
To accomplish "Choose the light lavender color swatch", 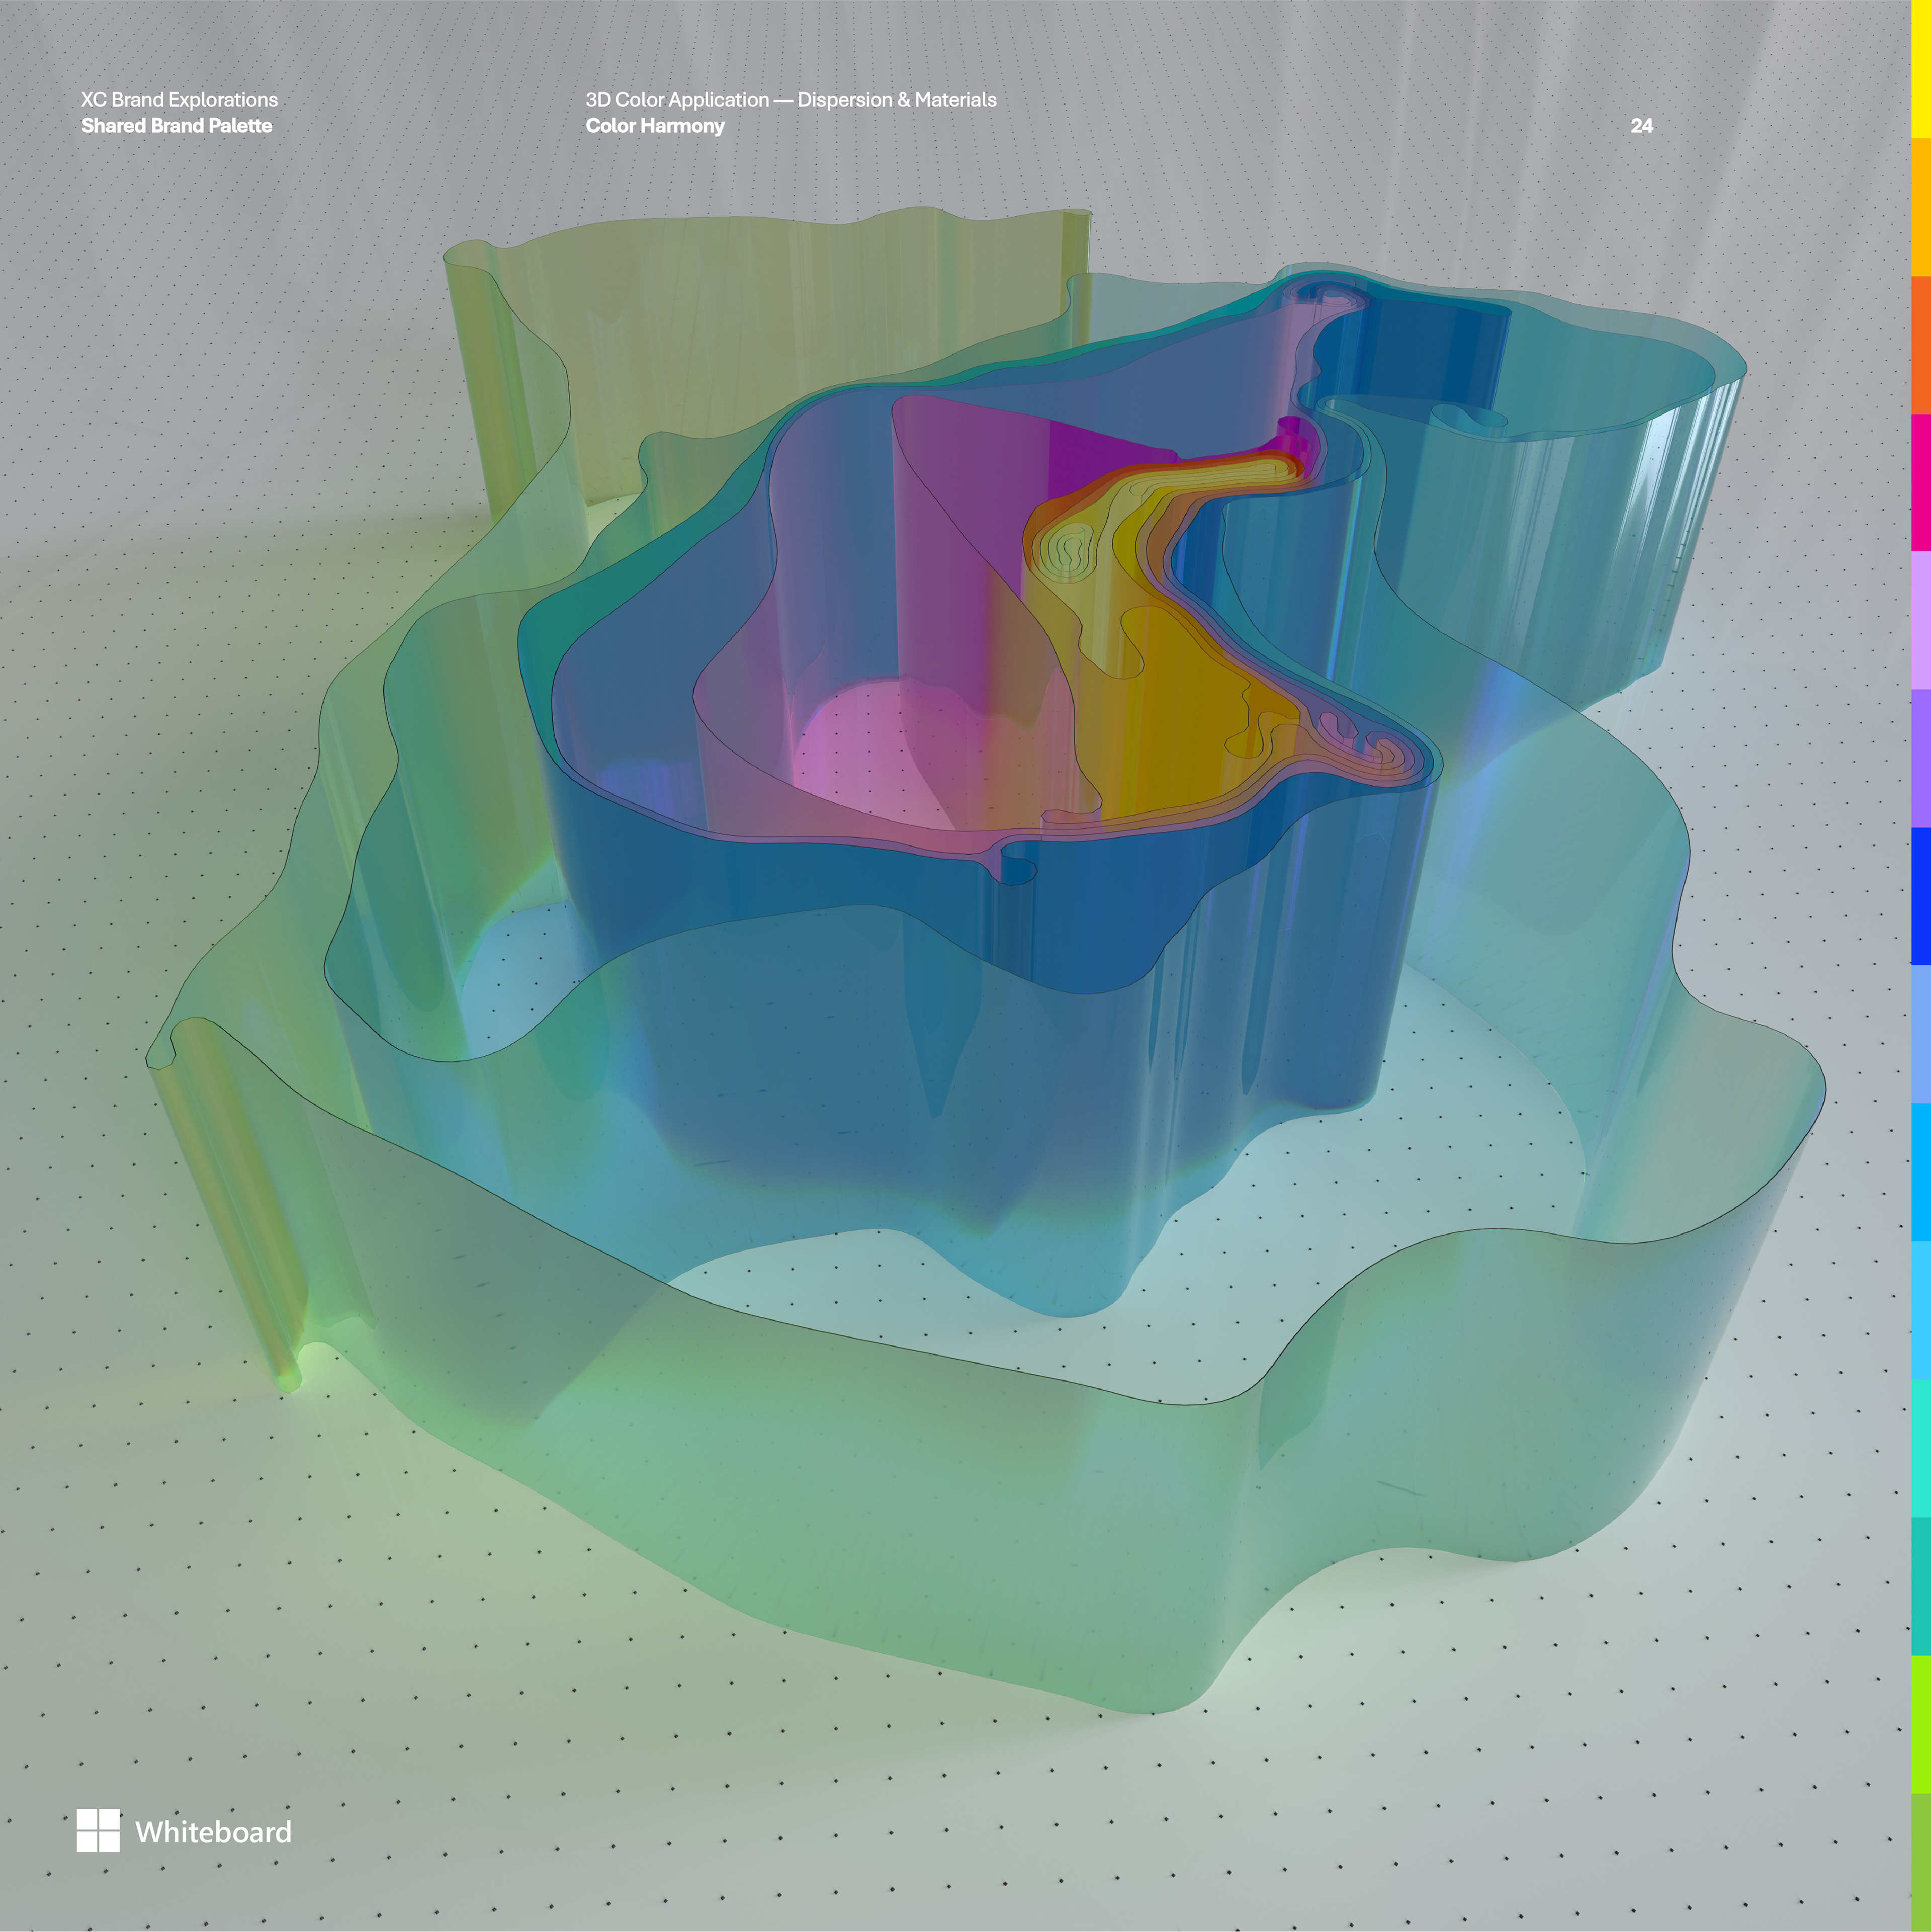I will coord(1920,620).
